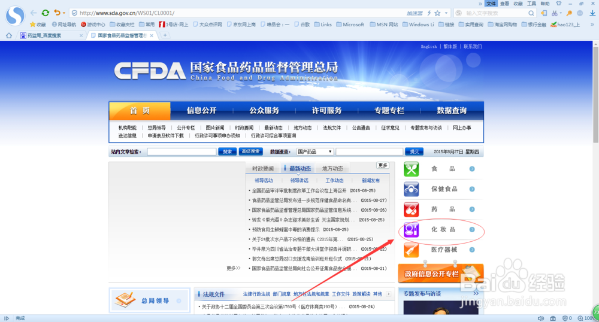Open the 网上办事 sub-menu link

coord(462,128)
